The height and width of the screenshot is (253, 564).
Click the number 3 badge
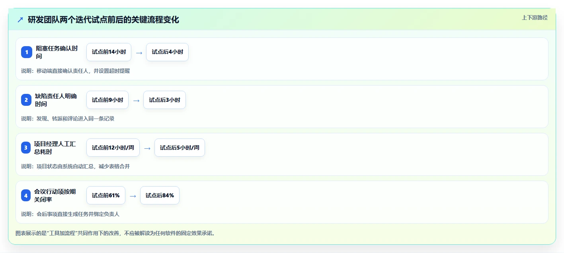click(x=26, y=148)
